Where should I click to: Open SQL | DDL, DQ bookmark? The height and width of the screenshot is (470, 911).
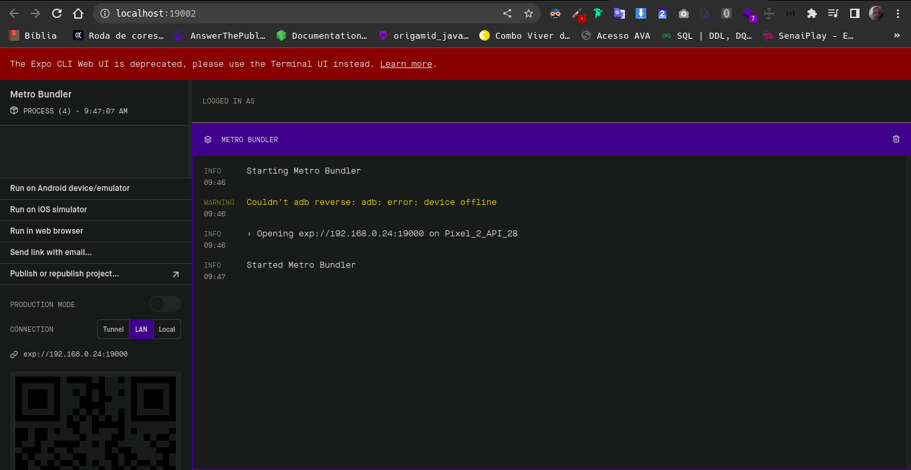tap(706, 35)
